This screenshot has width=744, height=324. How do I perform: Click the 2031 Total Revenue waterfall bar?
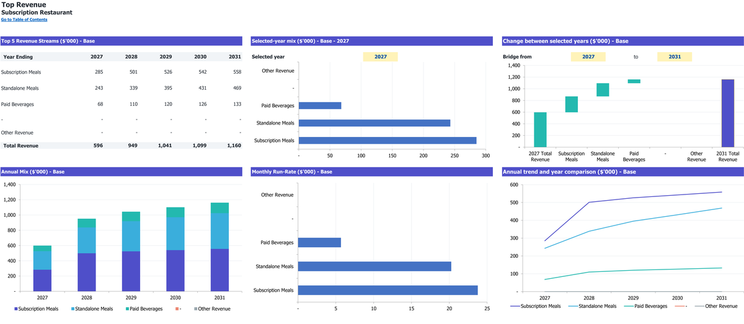[728, 113]
